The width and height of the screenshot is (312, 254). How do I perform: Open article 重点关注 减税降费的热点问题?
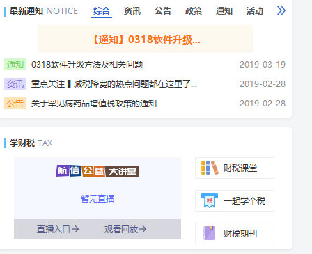(x=114, y=84)
